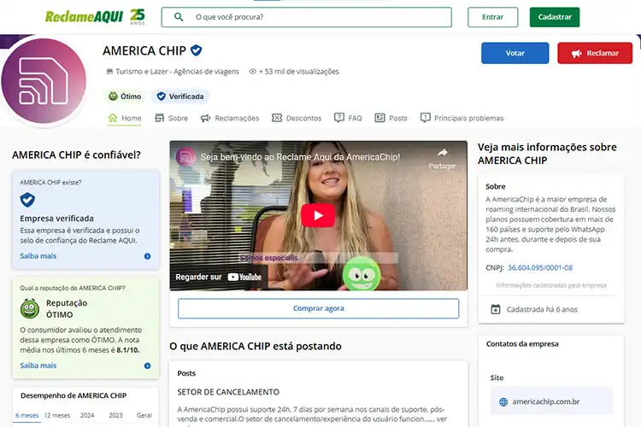Open the Home tab
This screenshot has height=427, width=641.
(125, 118)
